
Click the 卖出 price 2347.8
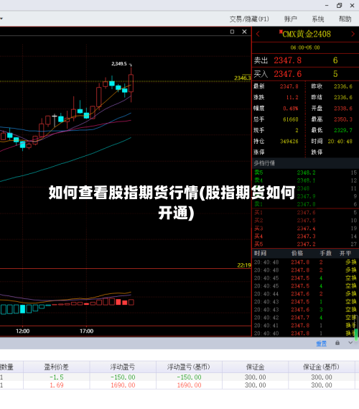288,60
